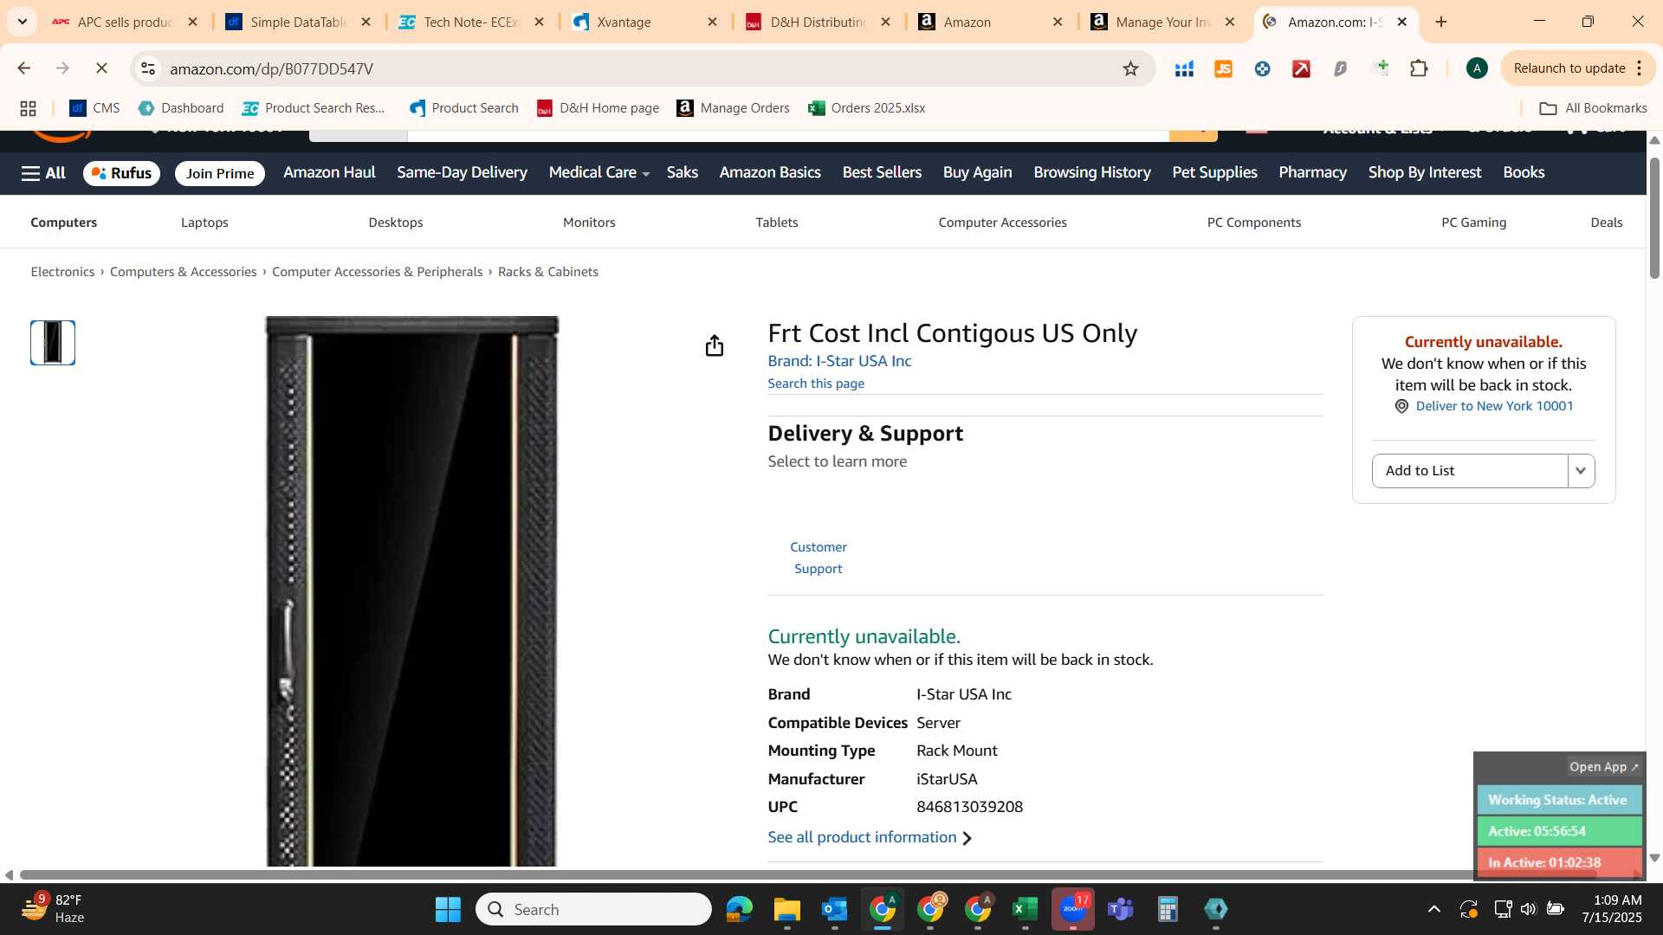Open All Bookmarks folder
The height and width of the screenshot is (935, 1663).
coord(1593,108)
